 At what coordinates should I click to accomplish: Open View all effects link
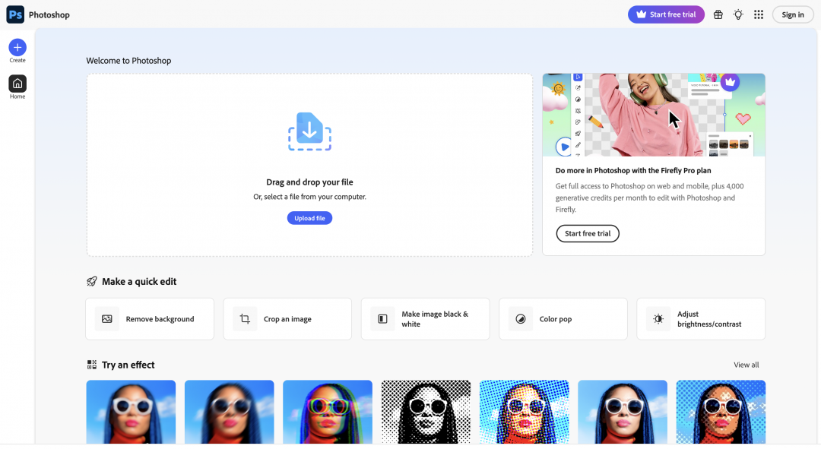pos(746,365)
